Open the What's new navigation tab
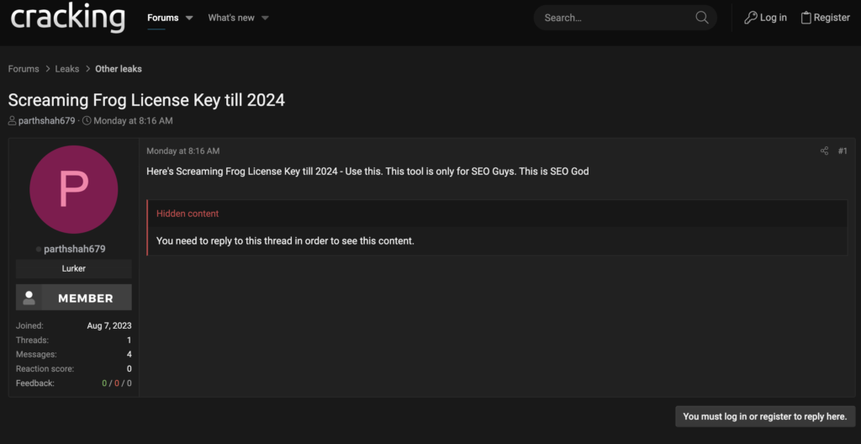 pyautogui.click(x=231, y=18)
